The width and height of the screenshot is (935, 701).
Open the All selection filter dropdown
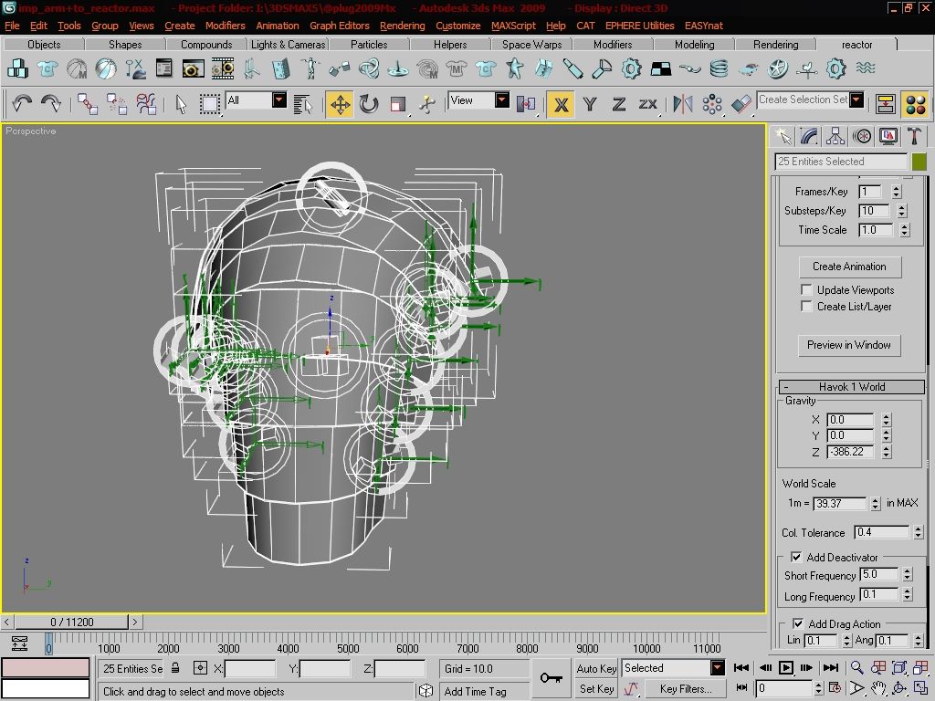279,99
